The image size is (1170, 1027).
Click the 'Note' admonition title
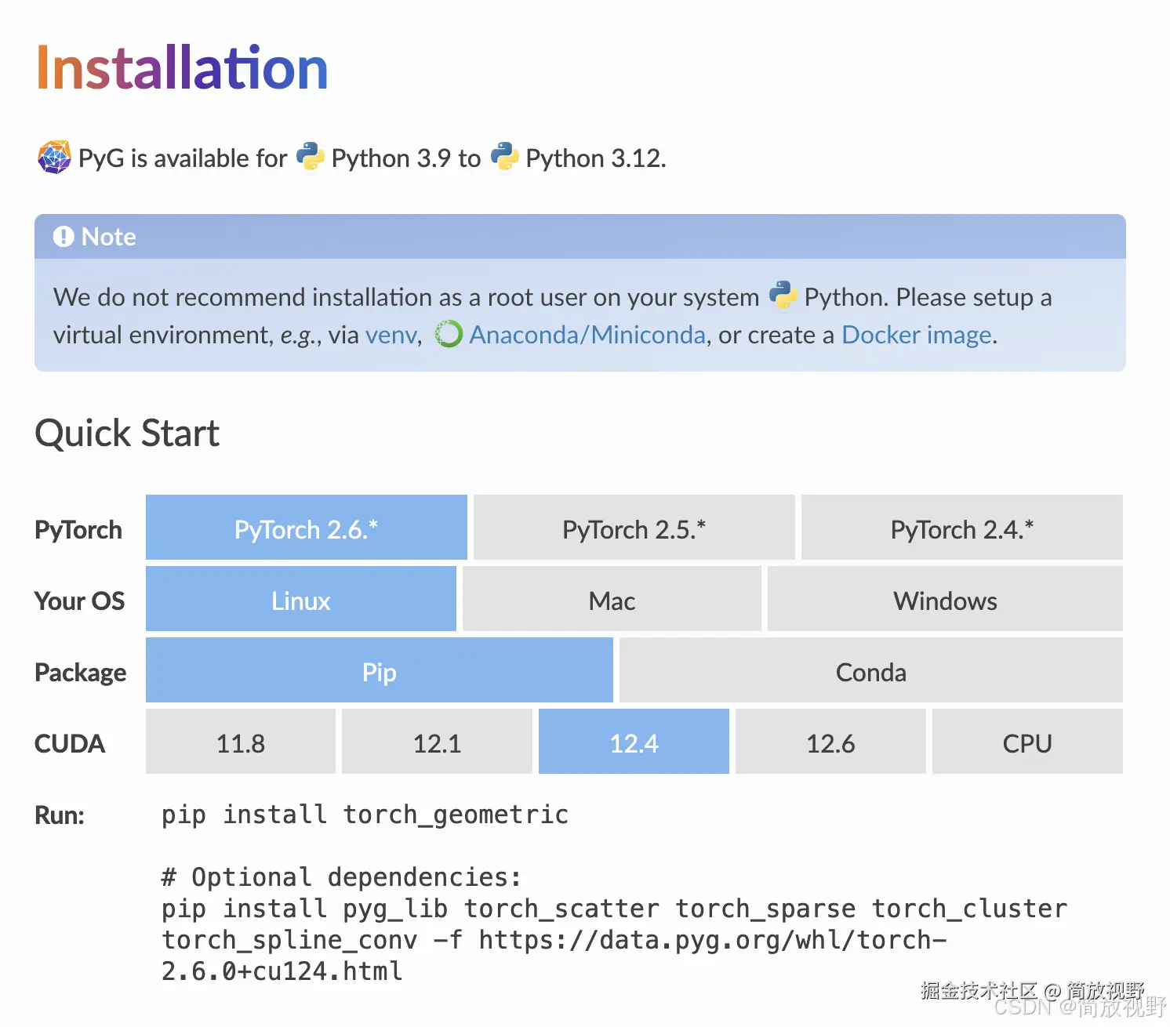pos(109,237)
